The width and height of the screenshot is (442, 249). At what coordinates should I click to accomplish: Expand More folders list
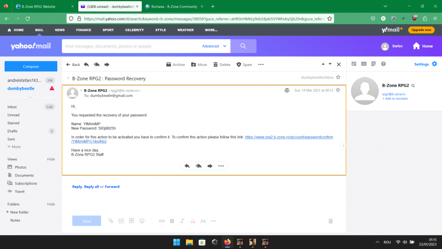pyautogui.click(x=14, y=146)
